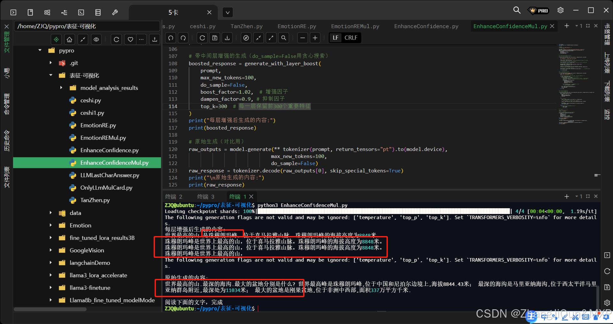Viewport: 613px width, 324px height.
Task: Expand the model_analysis_results folder
Action: coord(61,88)
